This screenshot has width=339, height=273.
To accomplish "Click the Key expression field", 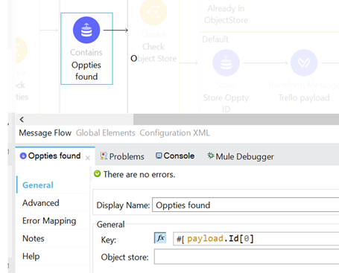I will tap(256, 239).
